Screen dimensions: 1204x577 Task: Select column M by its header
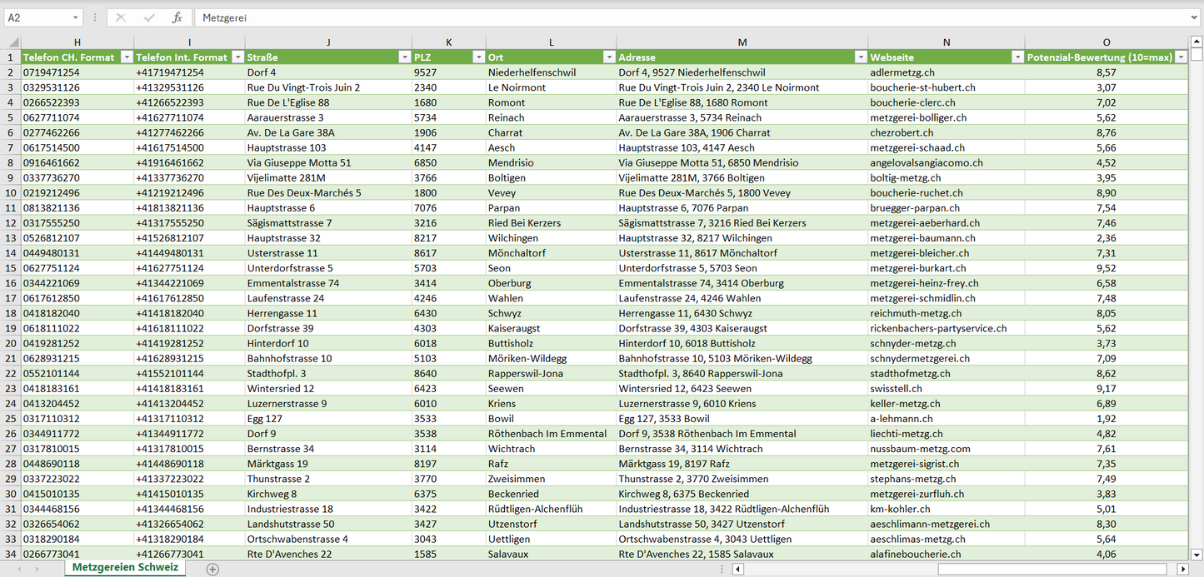pyautogui.click(x=742, y=42)
